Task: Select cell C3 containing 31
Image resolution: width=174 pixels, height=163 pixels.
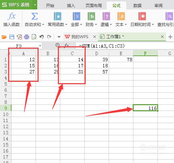Action: click(72, 72)
